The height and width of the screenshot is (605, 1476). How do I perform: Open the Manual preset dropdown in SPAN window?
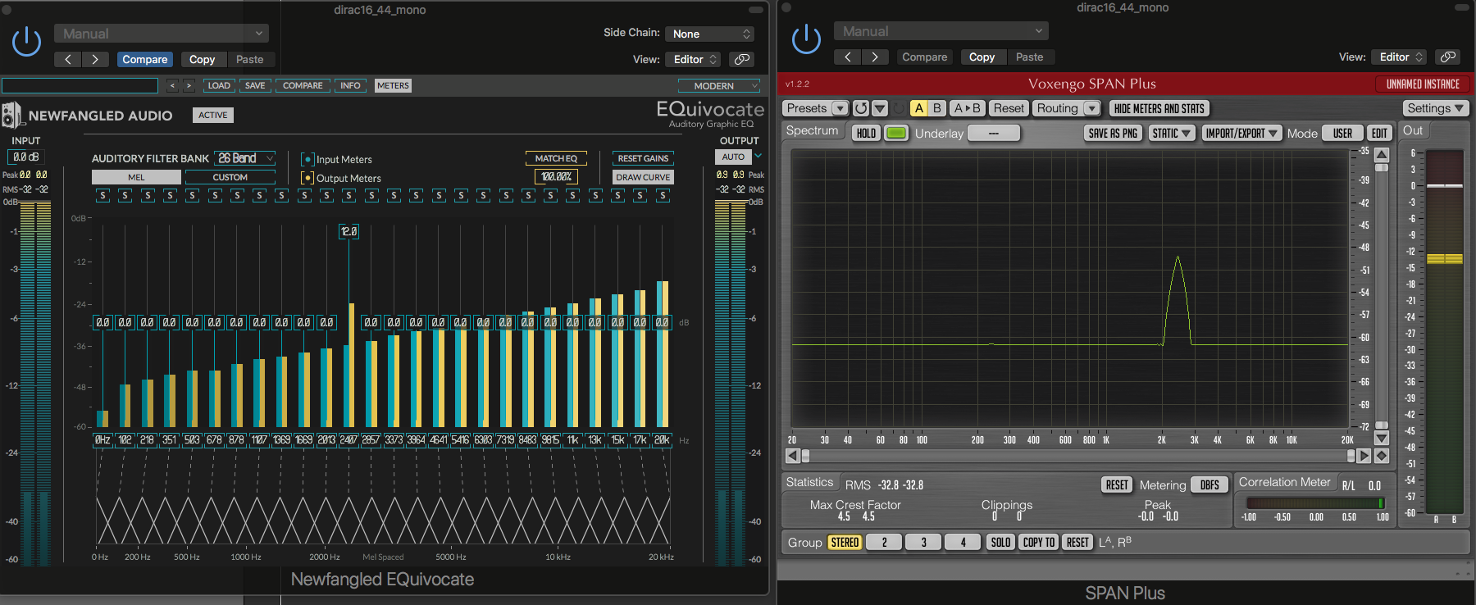pos(941,31)
